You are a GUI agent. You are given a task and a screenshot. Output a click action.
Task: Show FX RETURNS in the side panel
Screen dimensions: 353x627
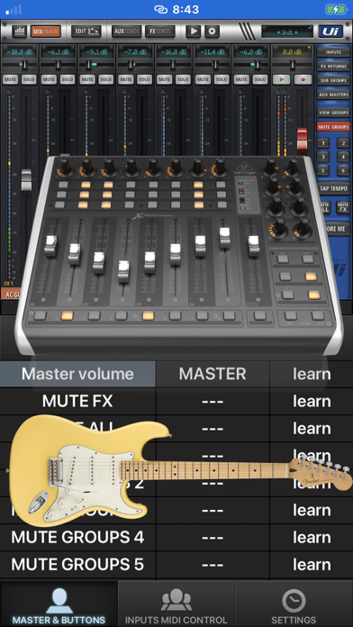(333, 67)
